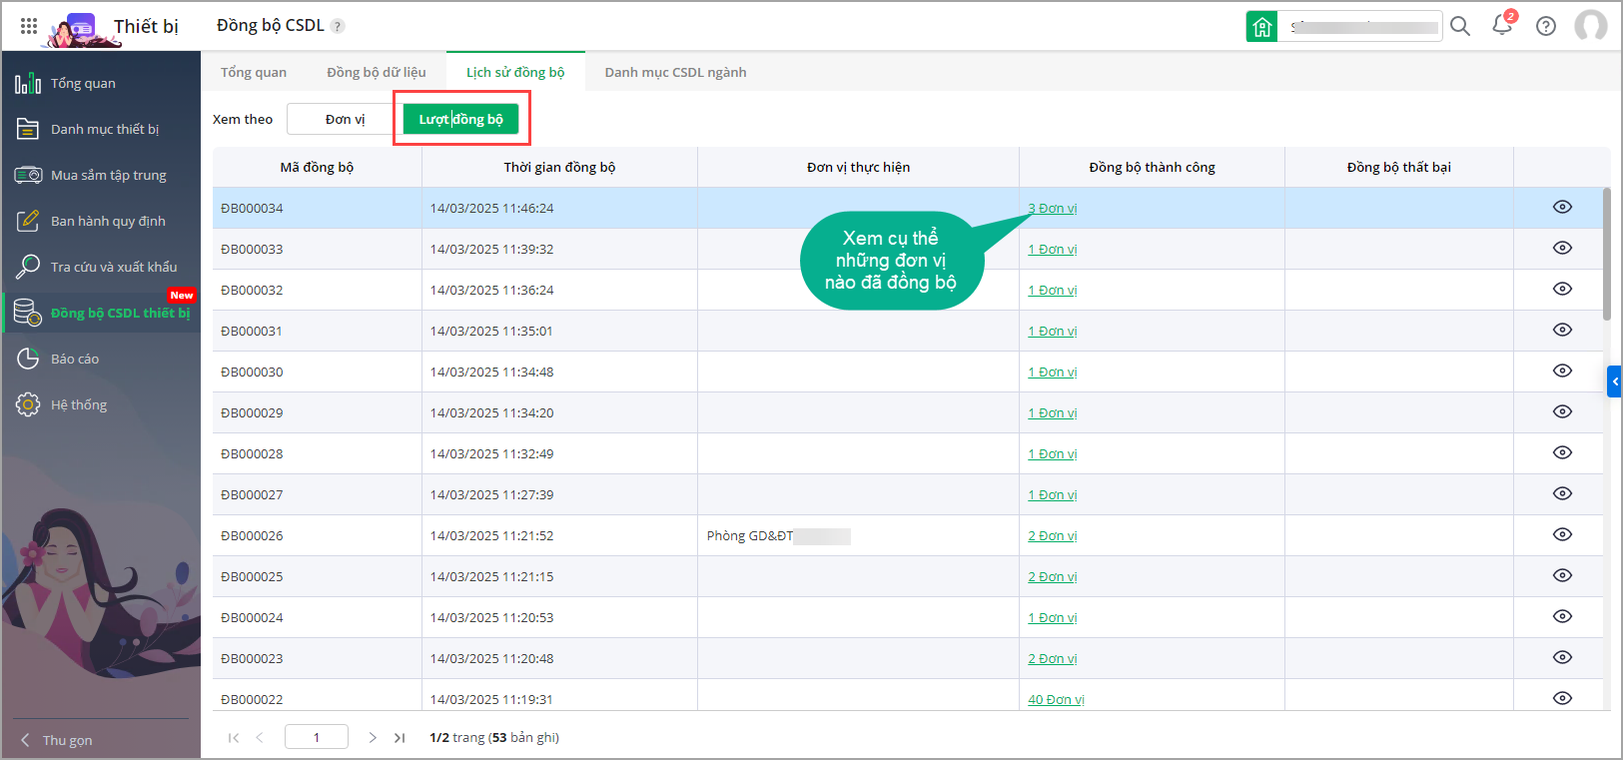Image resolution: width=1623 pixels, height=760 pixels.
Task: Open 2 Đơn vị link for ĐB000026
Action: 1053,535
